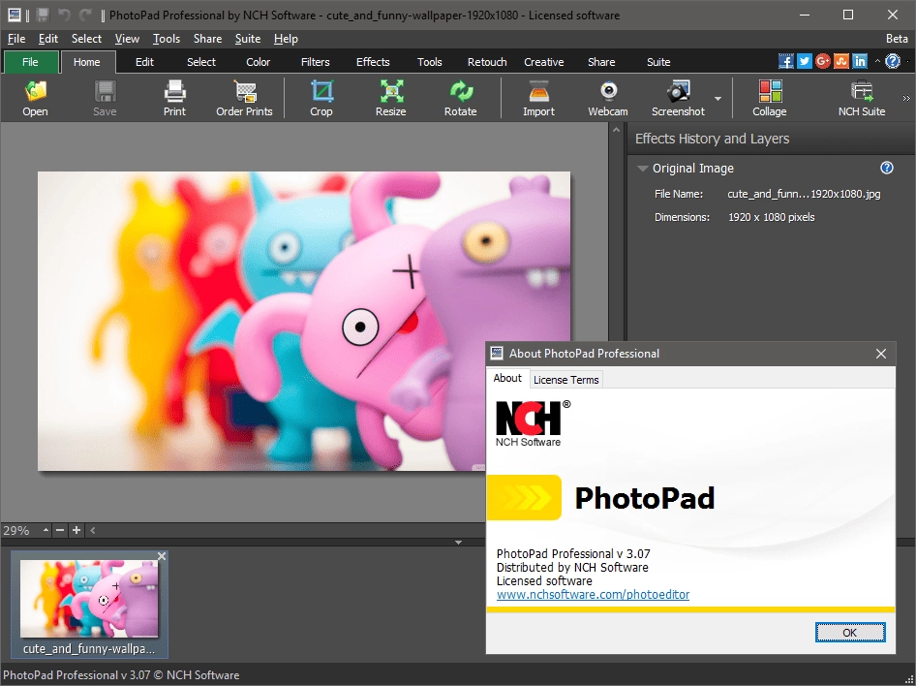Select the Resize tool in the toolbar
The width and height of the screenshot is (916, 686).
(x=391, y=98)
